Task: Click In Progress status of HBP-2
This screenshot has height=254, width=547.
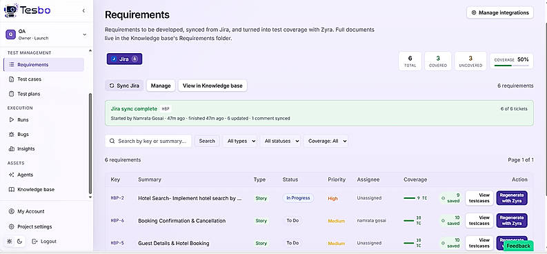Action: (298, 198)
